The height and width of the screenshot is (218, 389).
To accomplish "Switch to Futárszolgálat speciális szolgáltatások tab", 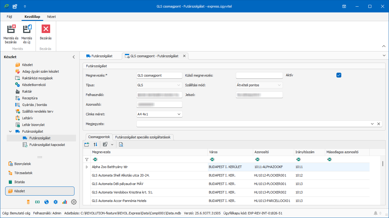I will [x=143, y=137].
